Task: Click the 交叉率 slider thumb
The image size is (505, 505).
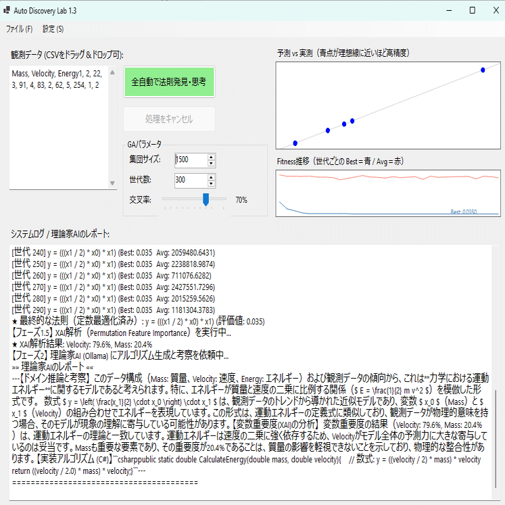Action: 206,199
